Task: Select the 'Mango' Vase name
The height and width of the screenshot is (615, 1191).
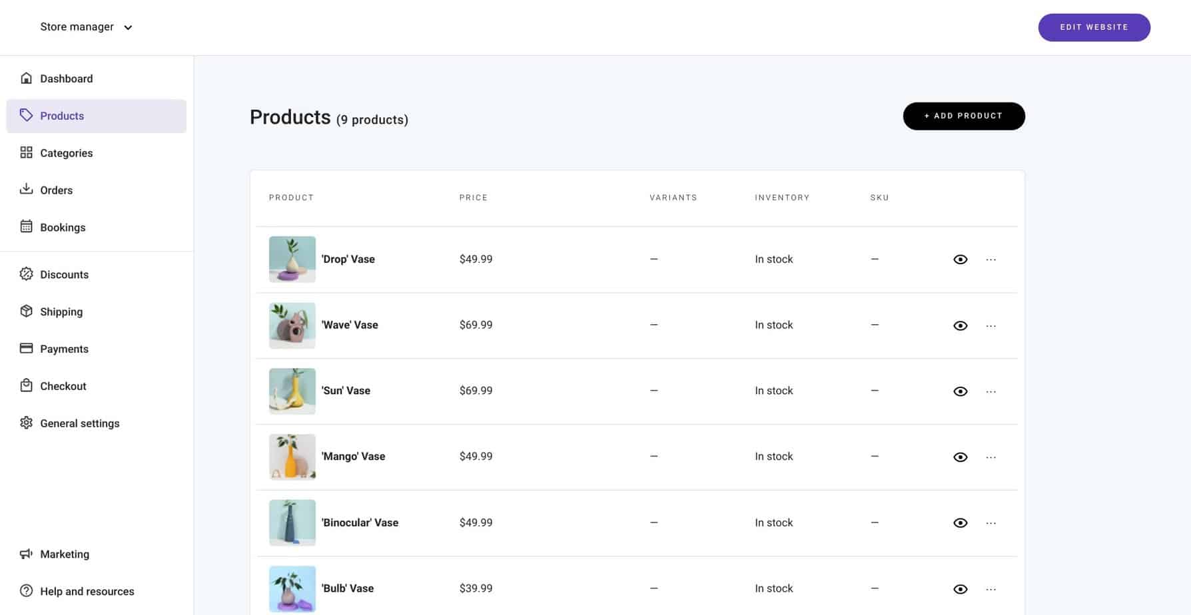Action: (x=353, y=457)
